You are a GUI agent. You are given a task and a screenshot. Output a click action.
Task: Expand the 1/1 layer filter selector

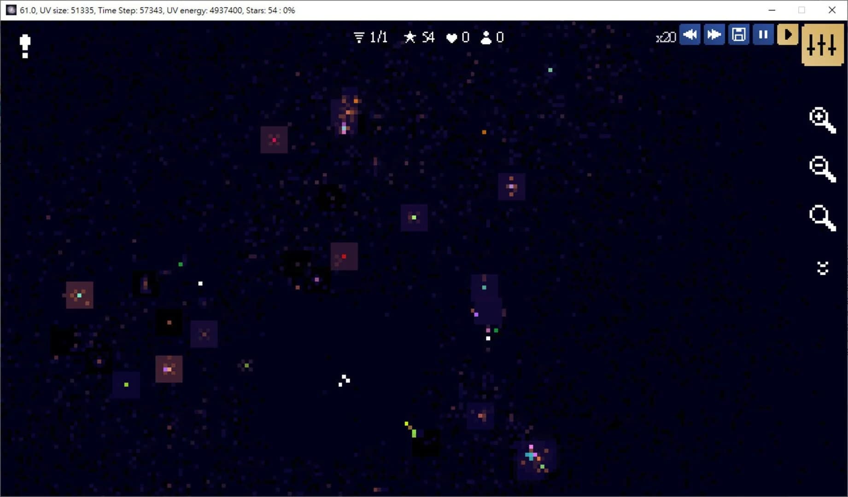pos(370,37)
